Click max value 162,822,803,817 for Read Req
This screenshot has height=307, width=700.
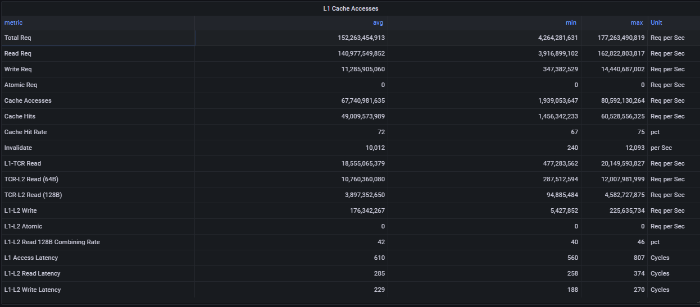coord(620,53)
